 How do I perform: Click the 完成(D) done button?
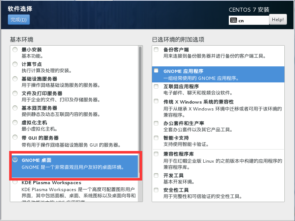tap(19, 20)
